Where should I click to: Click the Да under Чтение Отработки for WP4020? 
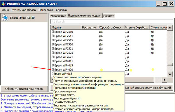coord(127,70)
